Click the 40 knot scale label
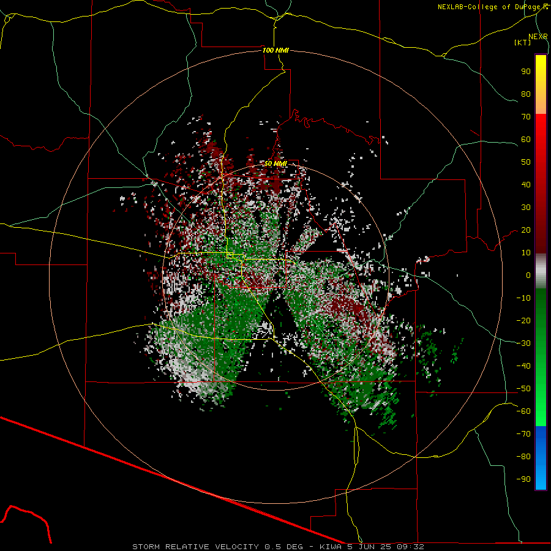The height and width of the screenshot is (551, 551). point(526,185)
